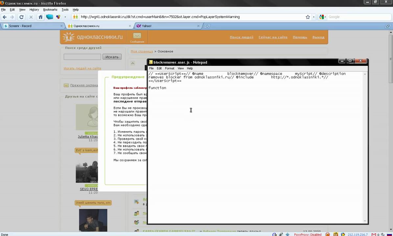
Task: Click the Сейчас на сайте link
Action: tap(273, 37)
